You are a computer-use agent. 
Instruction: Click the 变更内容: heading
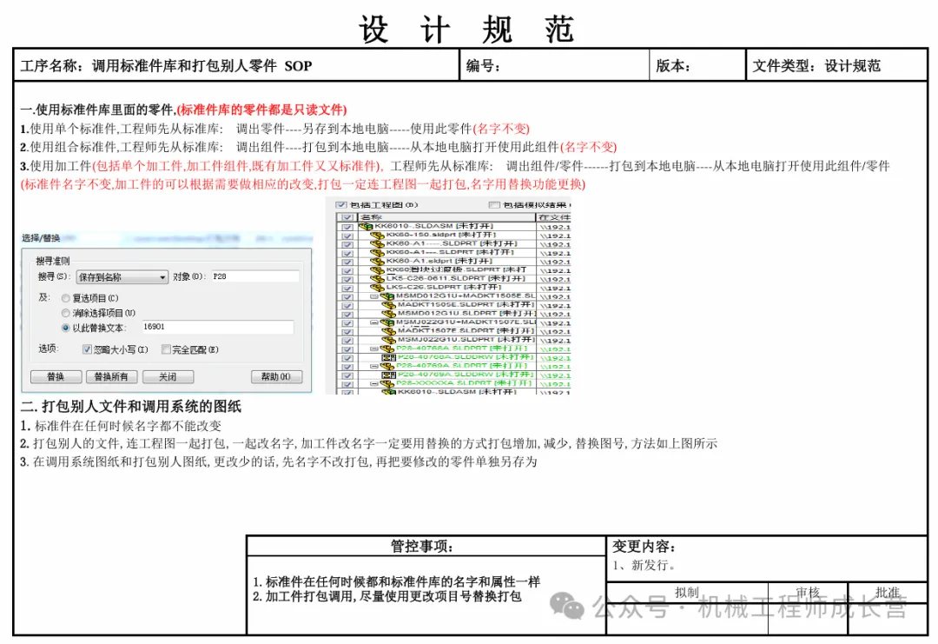coord(644,546)
